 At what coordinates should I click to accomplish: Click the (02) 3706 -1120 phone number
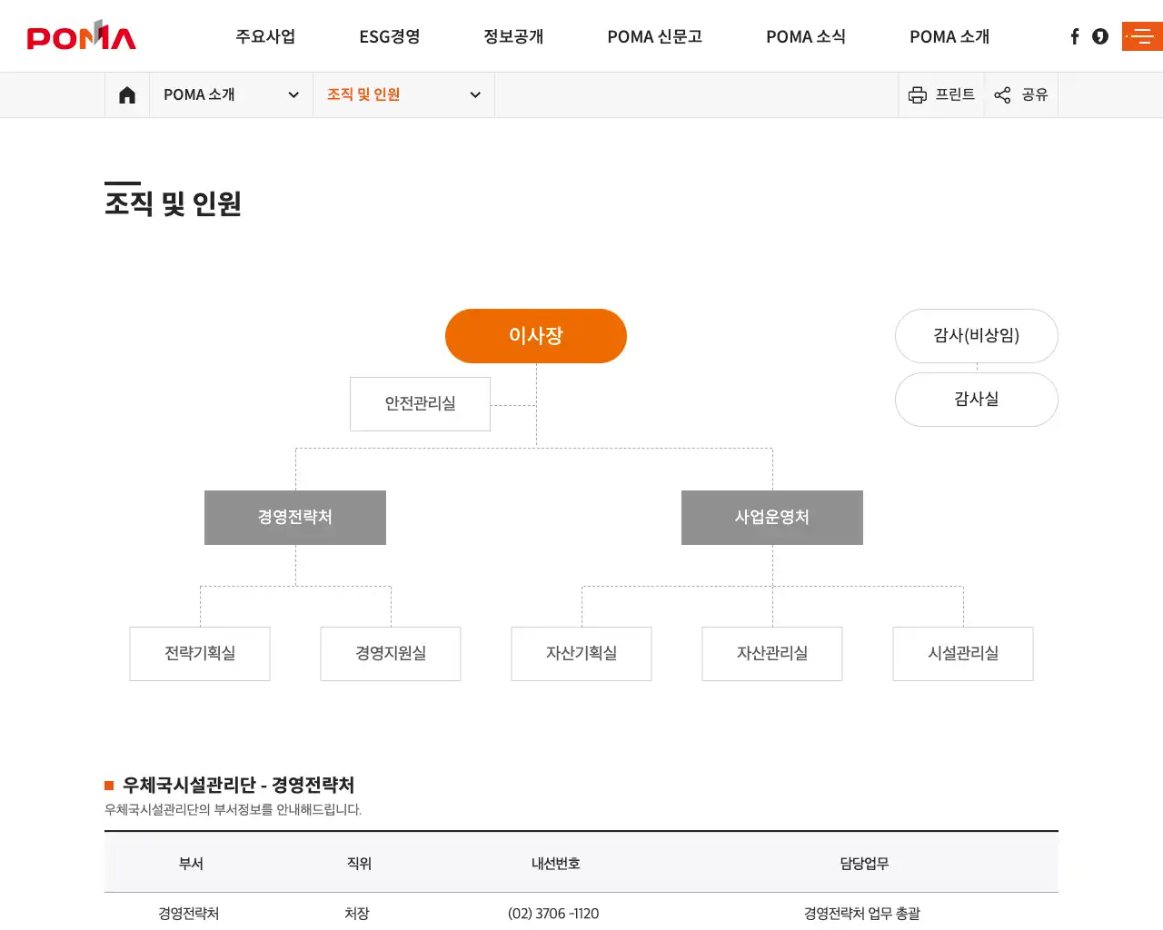[x=553, y=914]
